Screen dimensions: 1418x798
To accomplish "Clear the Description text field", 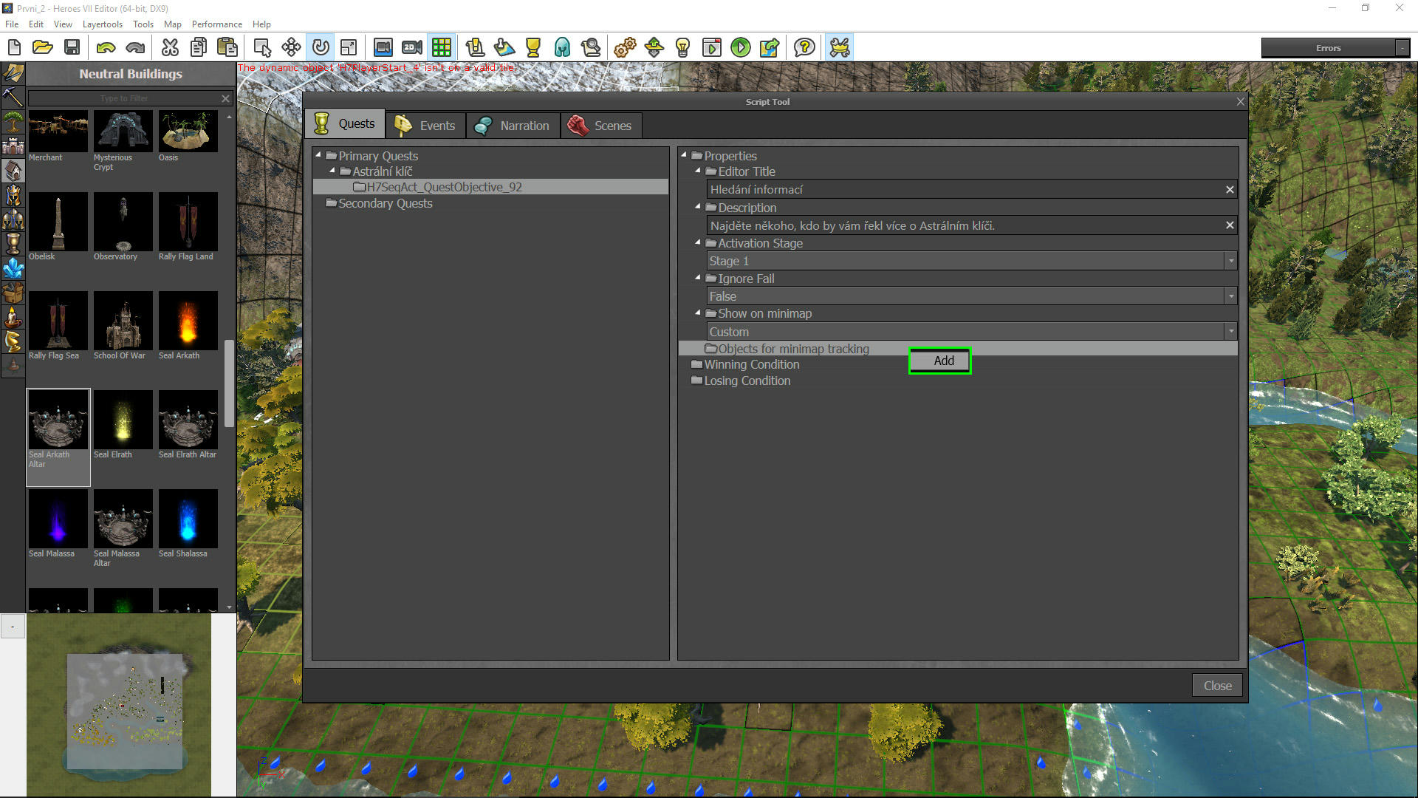I will pyautogui.click(x=1230, y=225).
